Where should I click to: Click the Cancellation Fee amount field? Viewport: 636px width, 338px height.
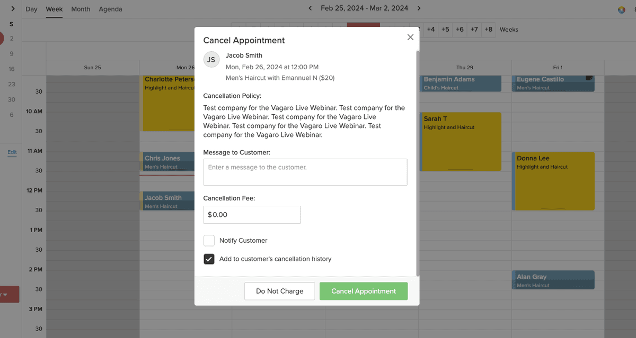click(x=252, y=215)
